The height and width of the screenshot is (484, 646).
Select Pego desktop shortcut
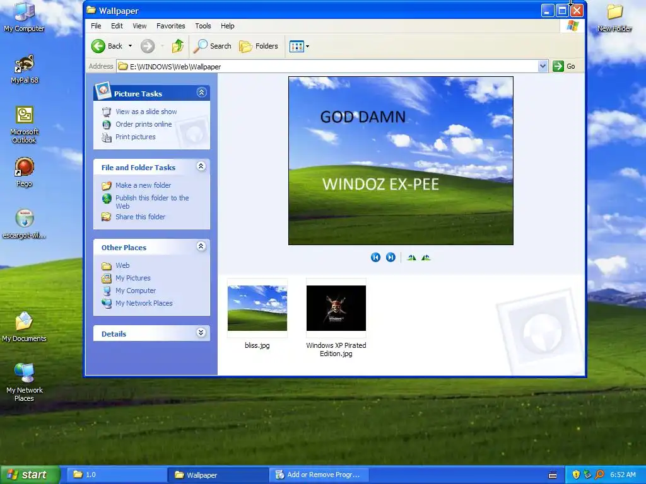(x=25, y=172)
